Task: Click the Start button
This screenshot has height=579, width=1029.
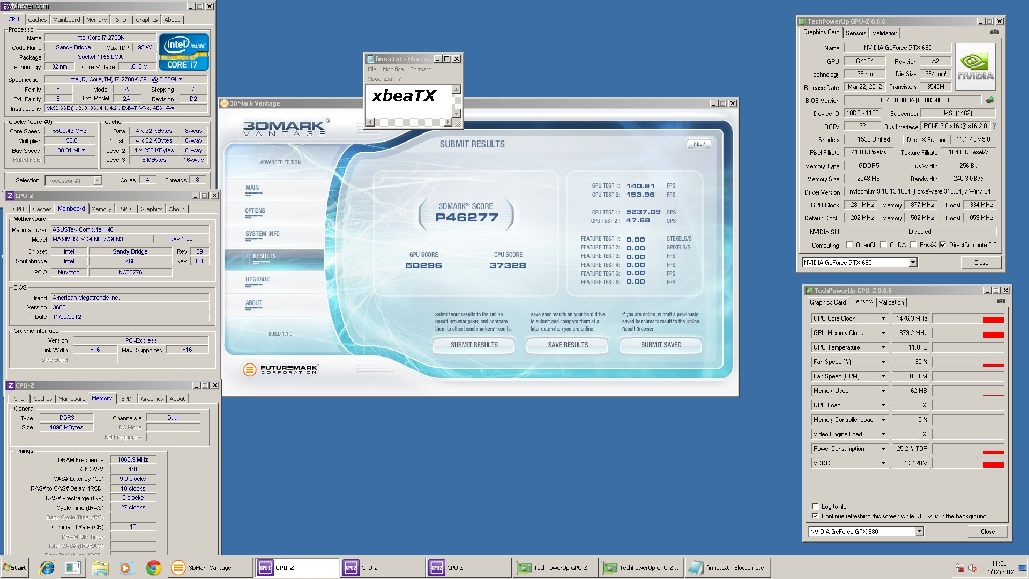Action: pos(14,568)
